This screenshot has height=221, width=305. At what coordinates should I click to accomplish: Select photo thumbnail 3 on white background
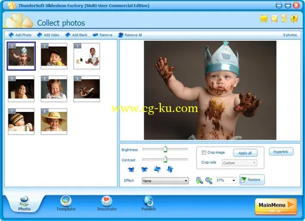pos(86,56)
